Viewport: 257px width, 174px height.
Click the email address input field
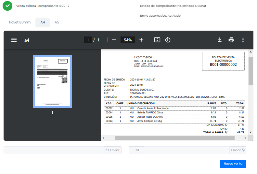point(54,150)
